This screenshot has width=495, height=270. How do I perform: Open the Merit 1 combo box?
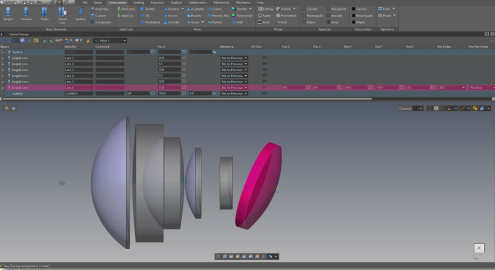110,40
